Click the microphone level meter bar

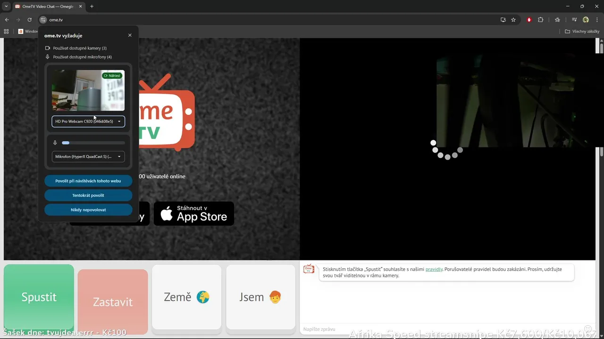pyautogui.click(x=93, y=143)
